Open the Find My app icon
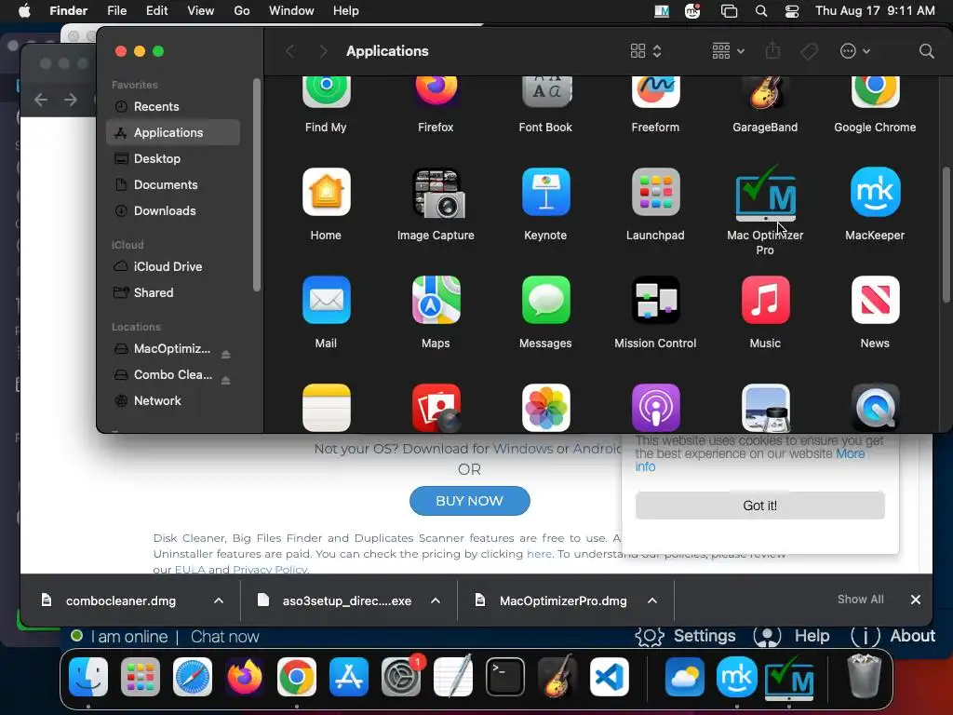 327,92
